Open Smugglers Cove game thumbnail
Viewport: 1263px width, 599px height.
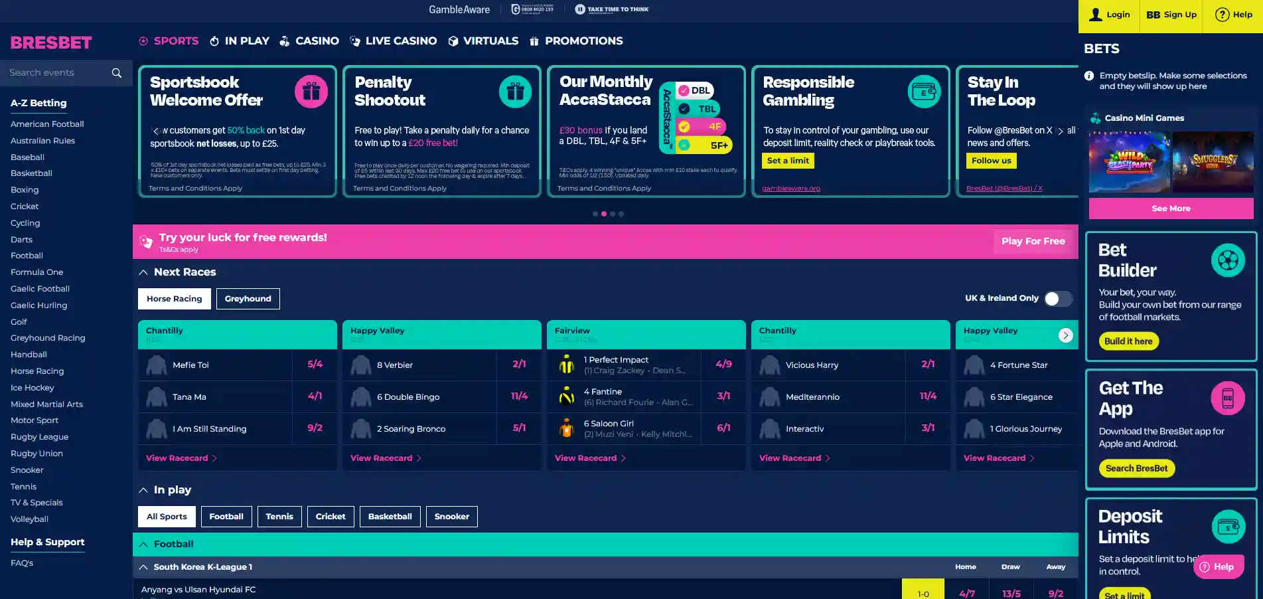[x=1213, y=162]
